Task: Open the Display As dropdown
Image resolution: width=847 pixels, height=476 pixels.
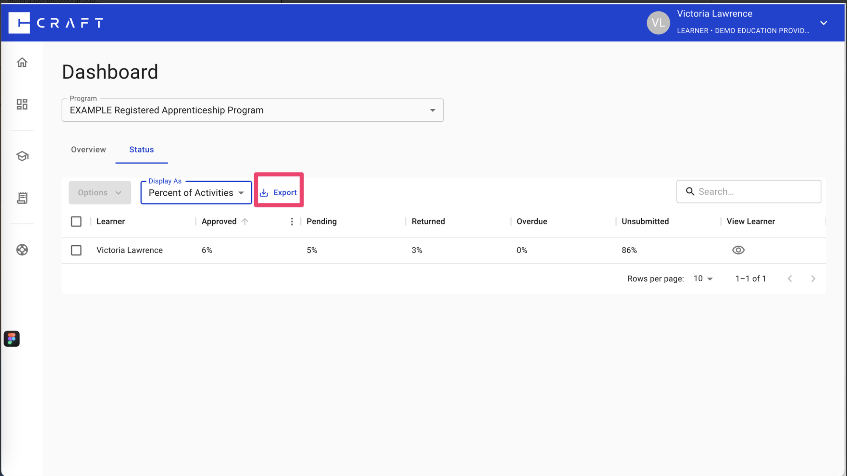Action: tap(196, 193)
